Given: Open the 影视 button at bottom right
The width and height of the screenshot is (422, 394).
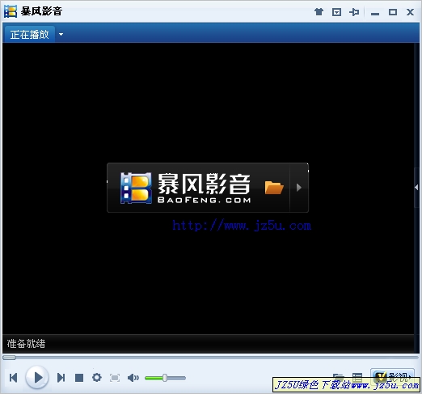Looking at the screenshot, I should pyautogui.click(x=392, y=376).
